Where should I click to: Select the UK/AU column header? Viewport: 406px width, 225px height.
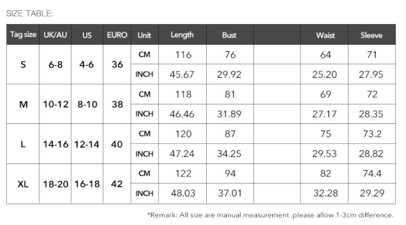coord(55,35)
